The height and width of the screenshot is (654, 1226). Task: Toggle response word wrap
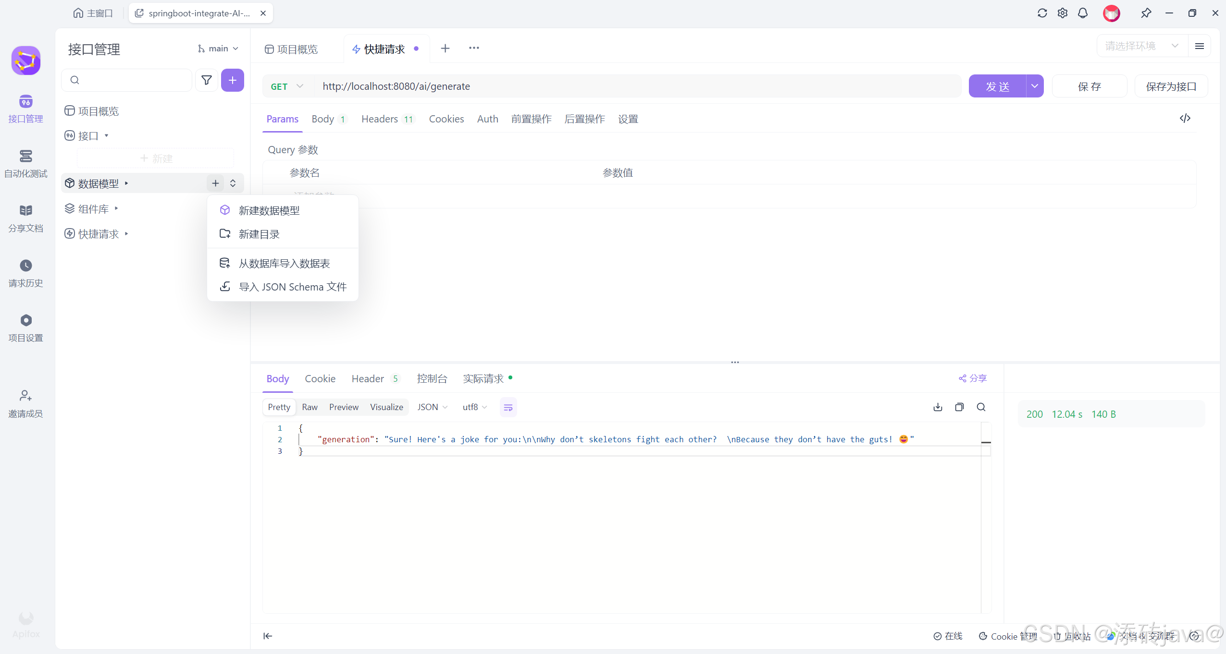pos(508,408)
